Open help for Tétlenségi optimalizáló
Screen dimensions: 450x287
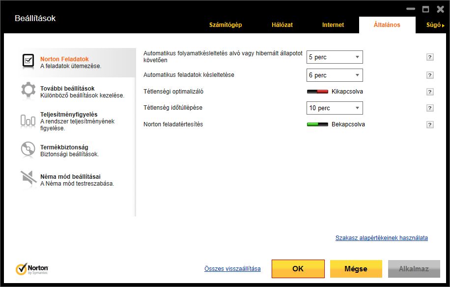pyautogui.click(x=430, y=92)
